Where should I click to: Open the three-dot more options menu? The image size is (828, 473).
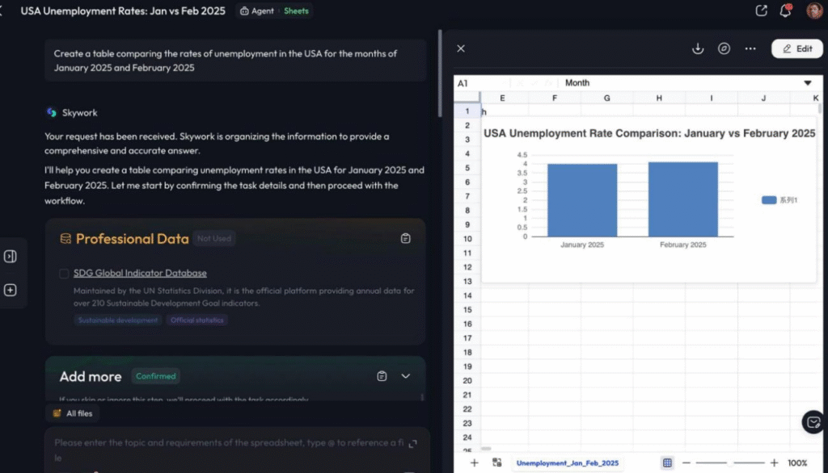click(x=750, y=48)
